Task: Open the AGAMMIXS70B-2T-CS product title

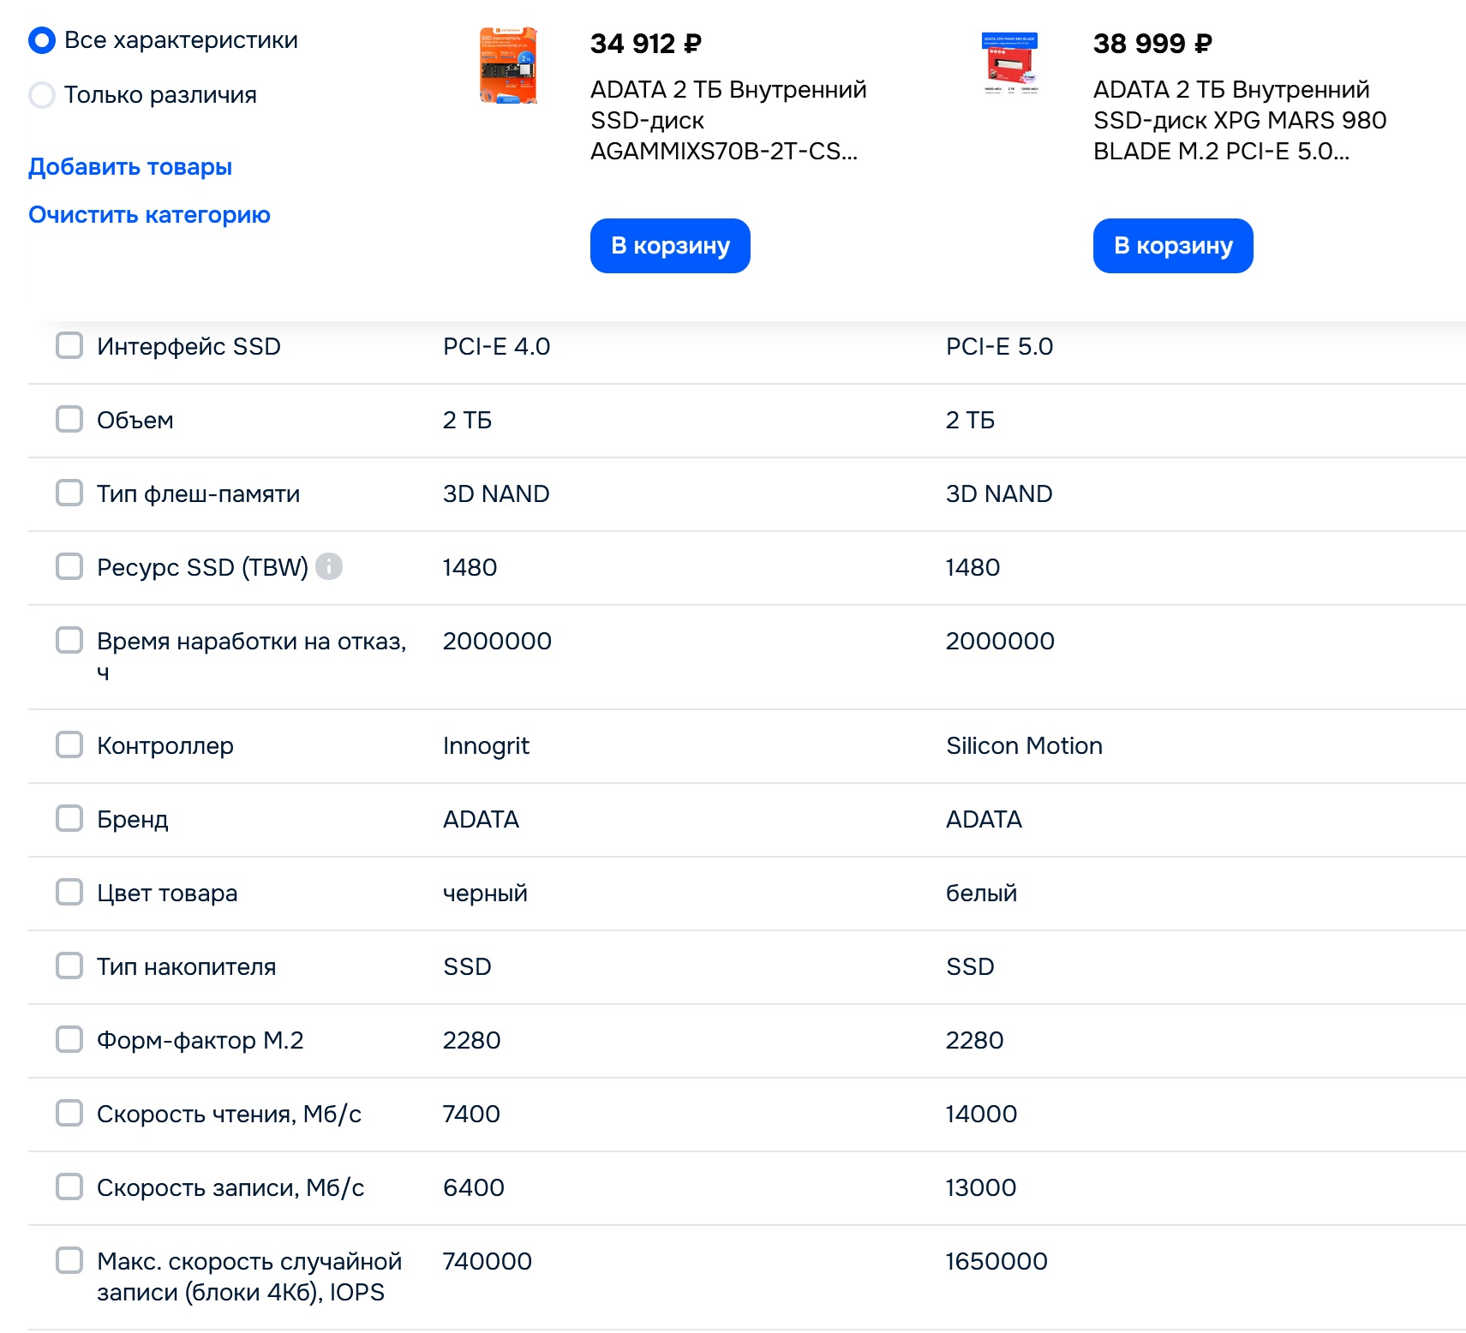Action: click(x=727, y=121)
